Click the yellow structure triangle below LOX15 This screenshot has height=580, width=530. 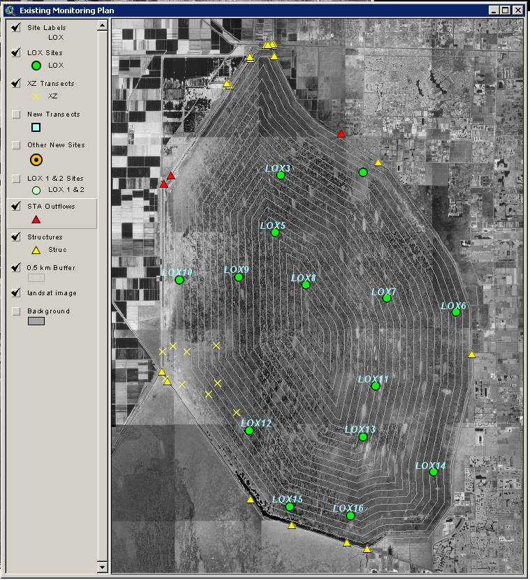(x=292, y=526)
